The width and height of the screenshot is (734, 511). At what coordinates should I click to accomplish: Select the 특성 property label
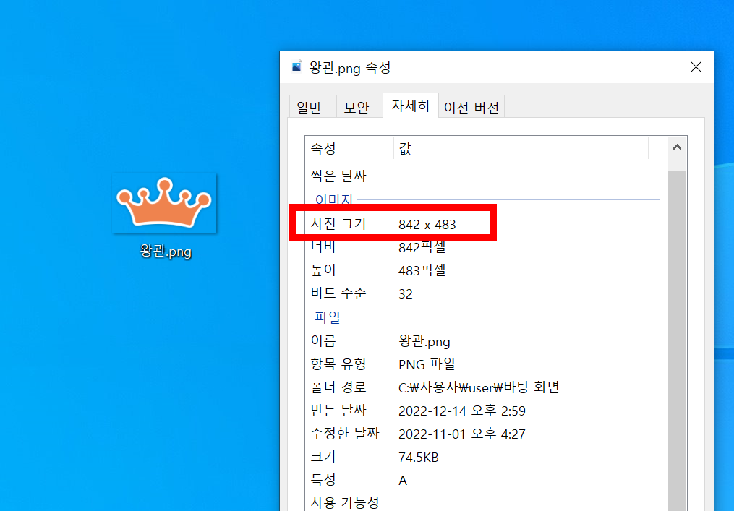click(323, 480)
